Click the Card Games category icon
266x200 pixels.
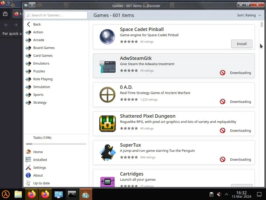[28, 56]
